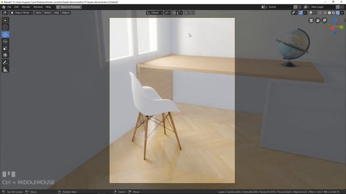Screen dimensions: 346x194
Task: Click the zoom magnifier viewport icon
Action: 324,20
